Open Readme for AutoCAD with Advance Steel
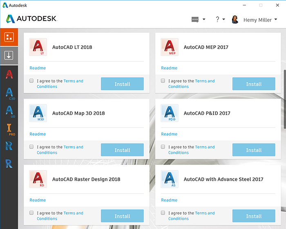The image size is (286, 229). tap(169, 200)
